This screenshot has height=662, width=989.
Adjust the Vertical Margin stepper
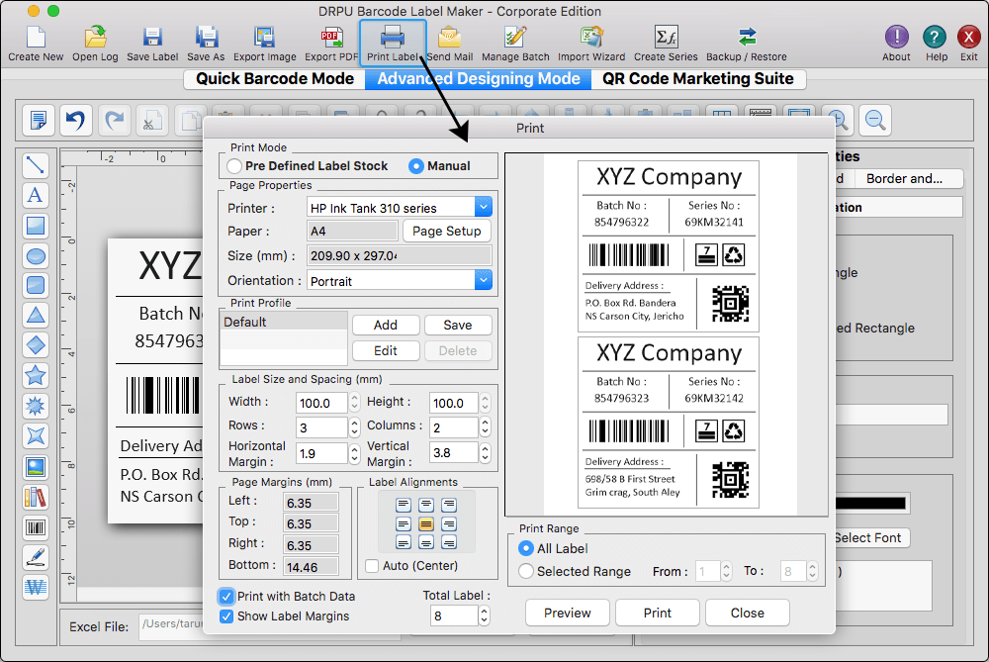pyautogui.click(x=485, y=452)
